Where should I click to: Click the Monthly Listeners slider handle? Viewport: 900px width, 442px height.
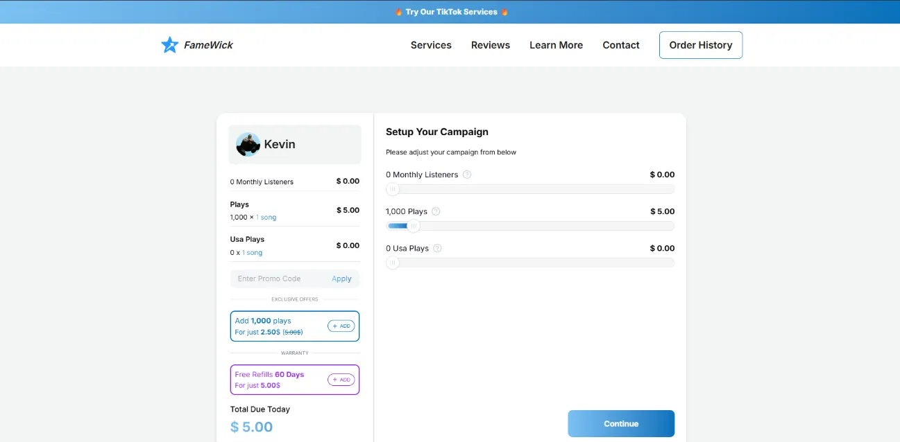(393, 189)
